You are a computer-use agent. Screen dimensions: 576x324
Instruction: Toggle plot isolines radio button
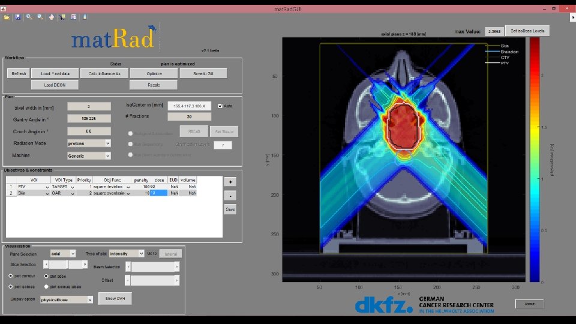(x=11, y=287)
